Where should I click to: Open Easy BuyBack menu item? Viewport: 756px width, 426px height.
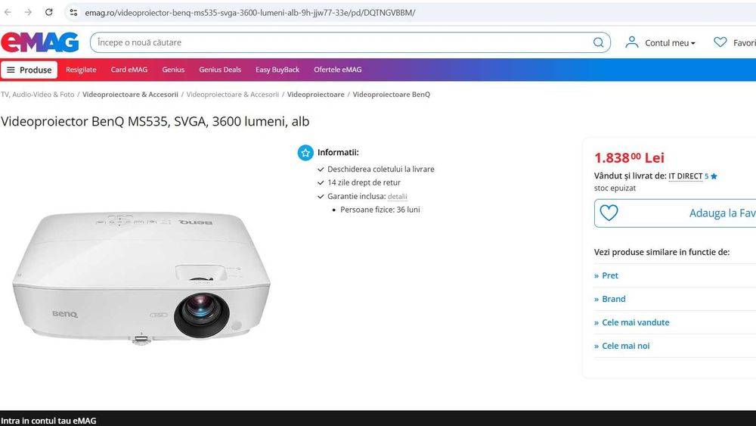pos(277,70)
